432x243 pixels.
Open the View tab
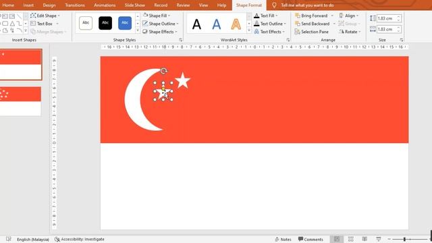tap(203, 5)
